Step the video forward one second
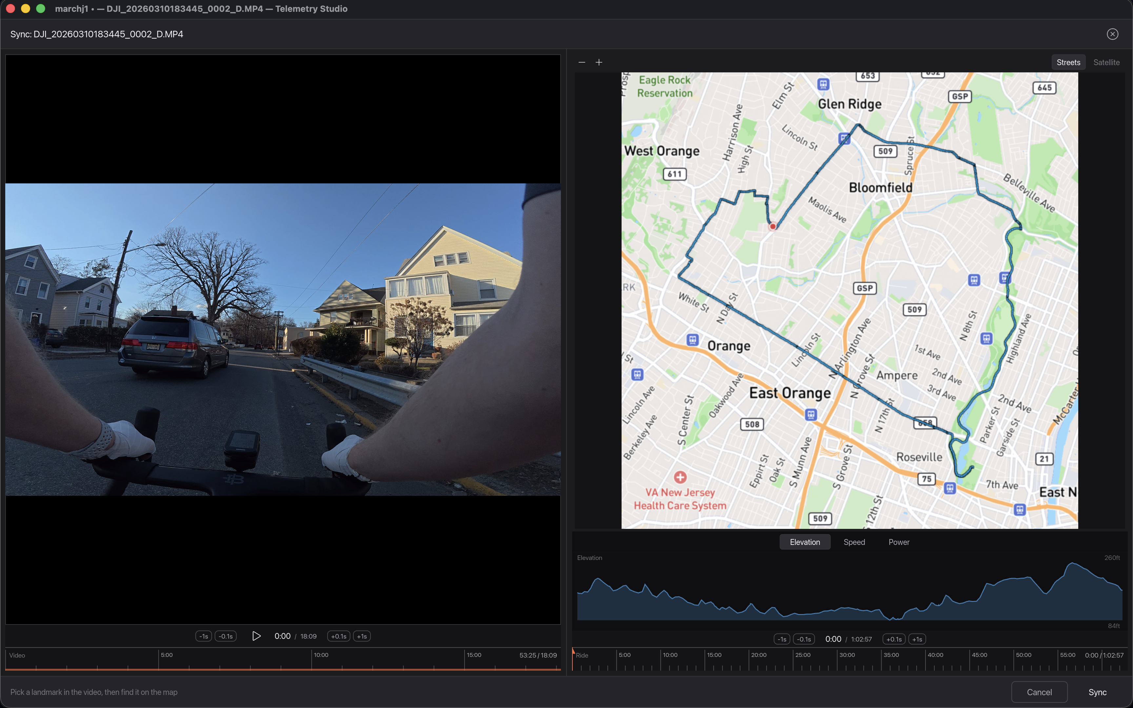The height and width of the screenshot is (708, 1133). (361, 636)
